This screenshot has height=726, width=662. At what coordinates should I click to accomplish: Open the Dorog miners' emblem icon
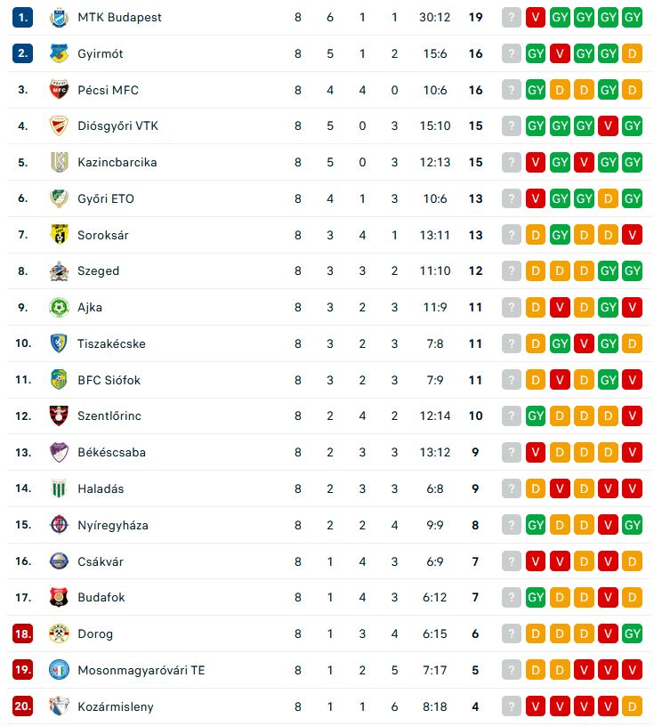(59, 633)
